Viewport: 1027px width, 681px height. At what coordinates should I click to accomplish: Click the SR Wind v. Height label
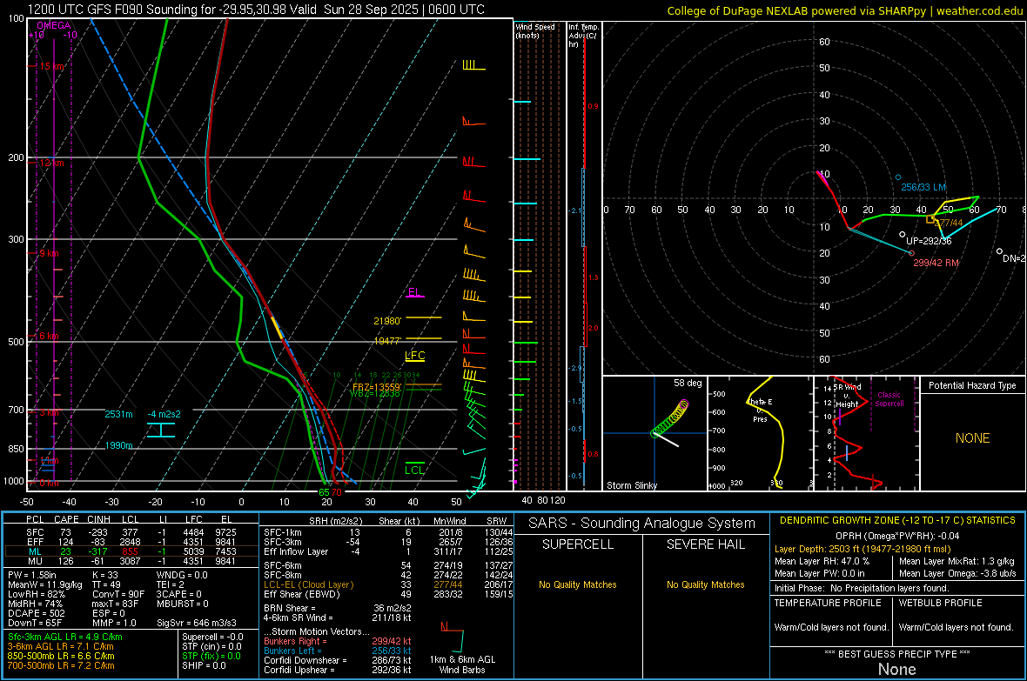tap(847, 396)
